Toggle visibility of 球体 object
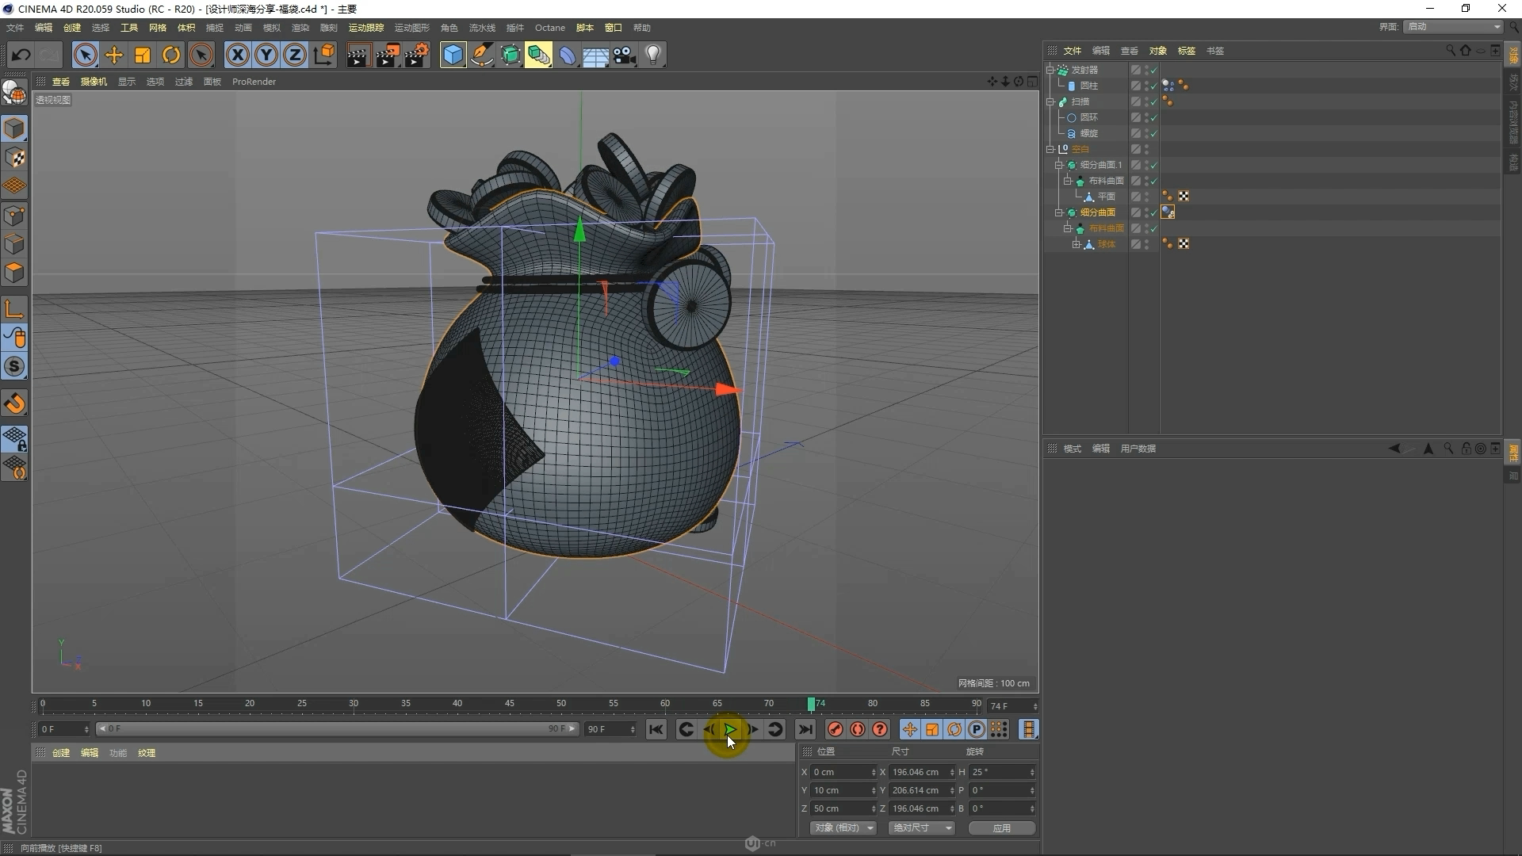 click(1145, 243)
